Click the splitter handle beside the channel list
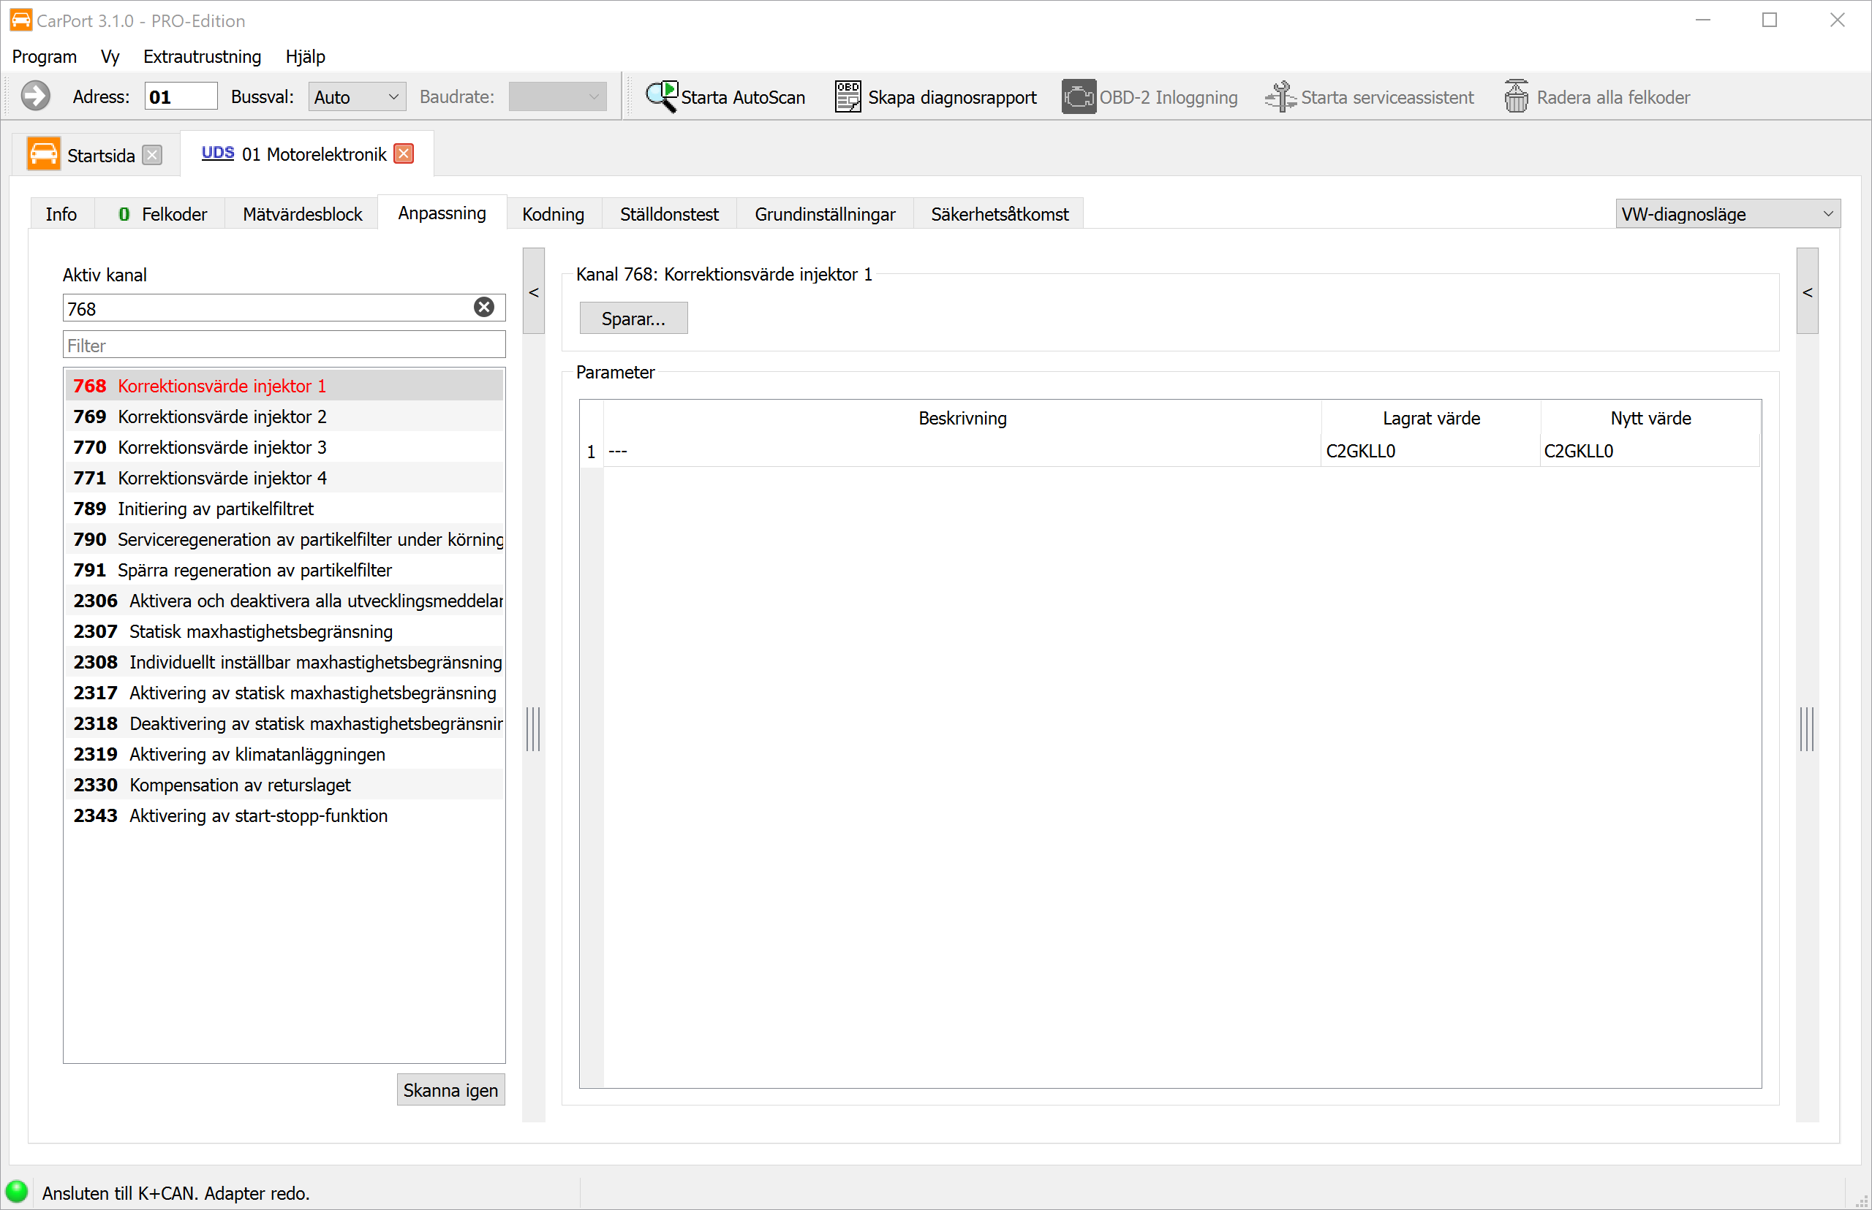Viewport: 1872px width, 1210px height. (x=533, y=729)
